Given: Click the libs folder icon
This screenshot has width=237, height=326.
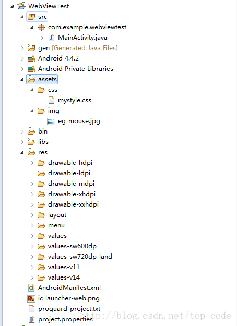Looking at the screenshot, I should (31, 142).
